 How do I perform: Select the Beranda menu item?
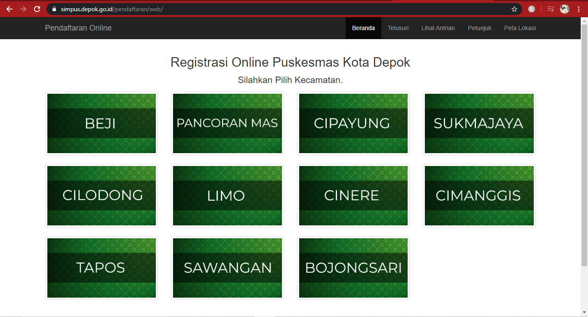pyautogui.click(x=363, y=28)
